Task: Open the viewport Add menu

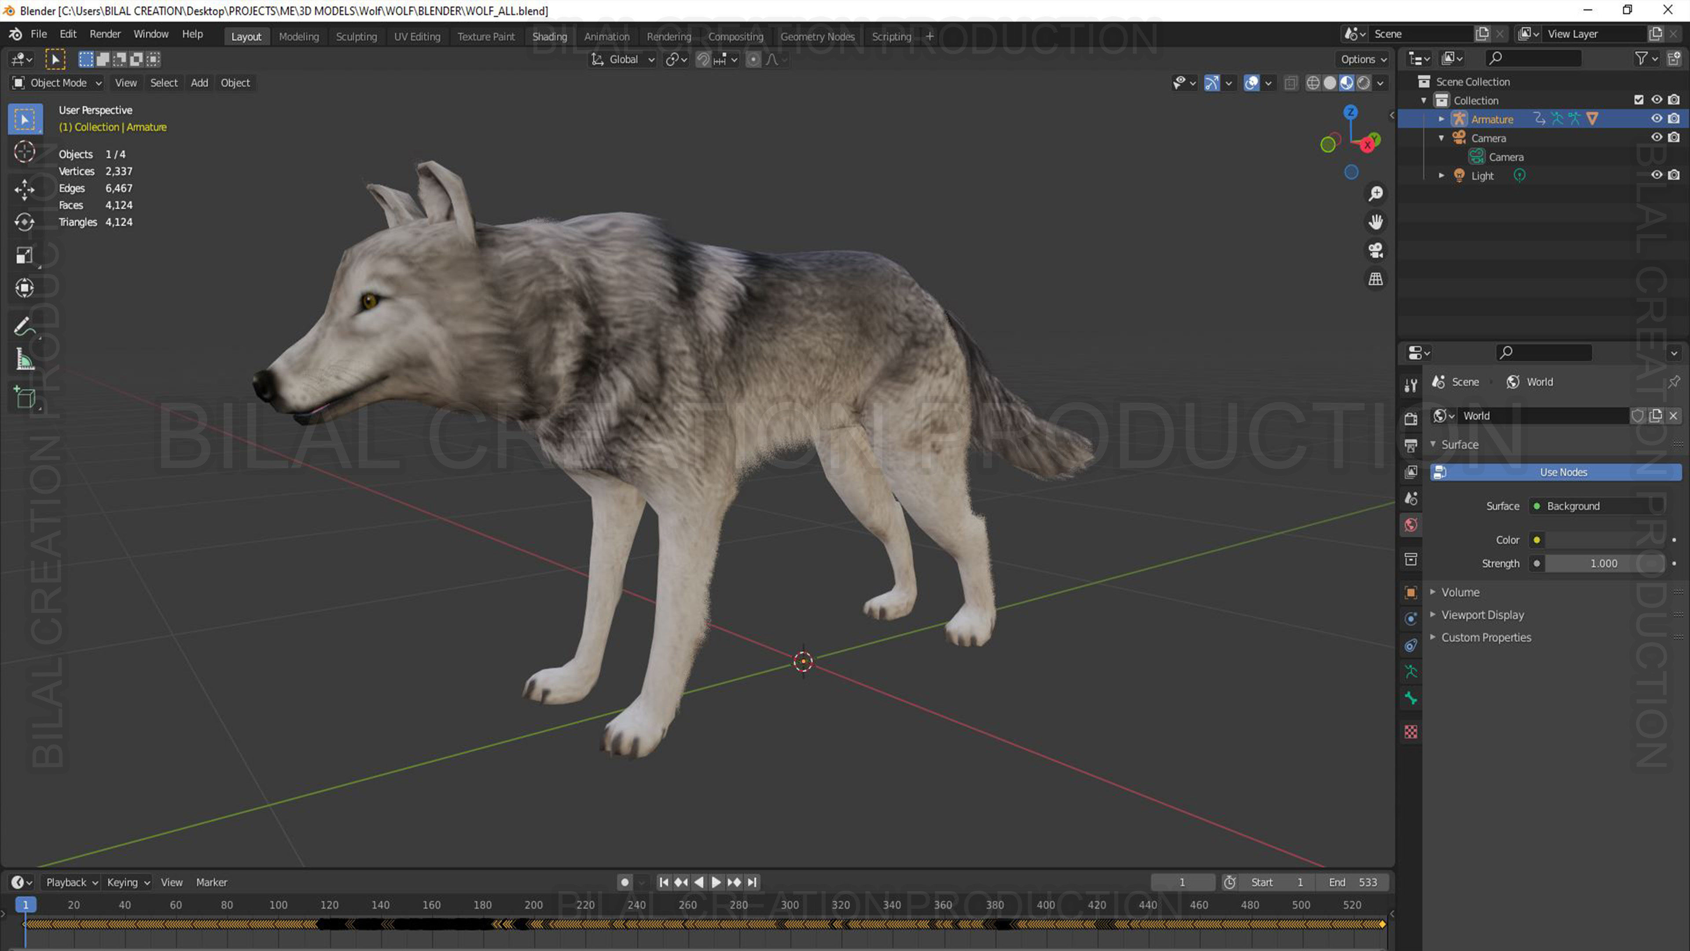Action: [x=199, y=83]
